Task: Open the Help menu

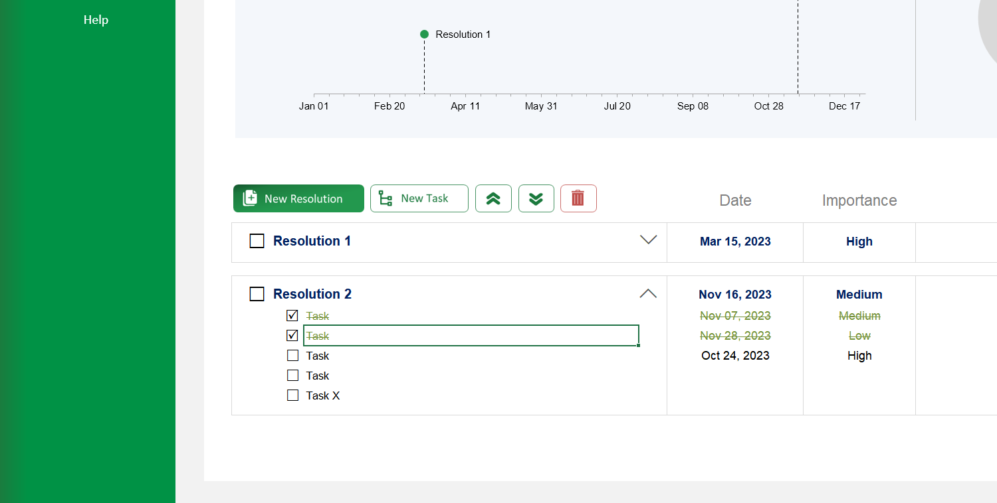Action: (96, 20)
